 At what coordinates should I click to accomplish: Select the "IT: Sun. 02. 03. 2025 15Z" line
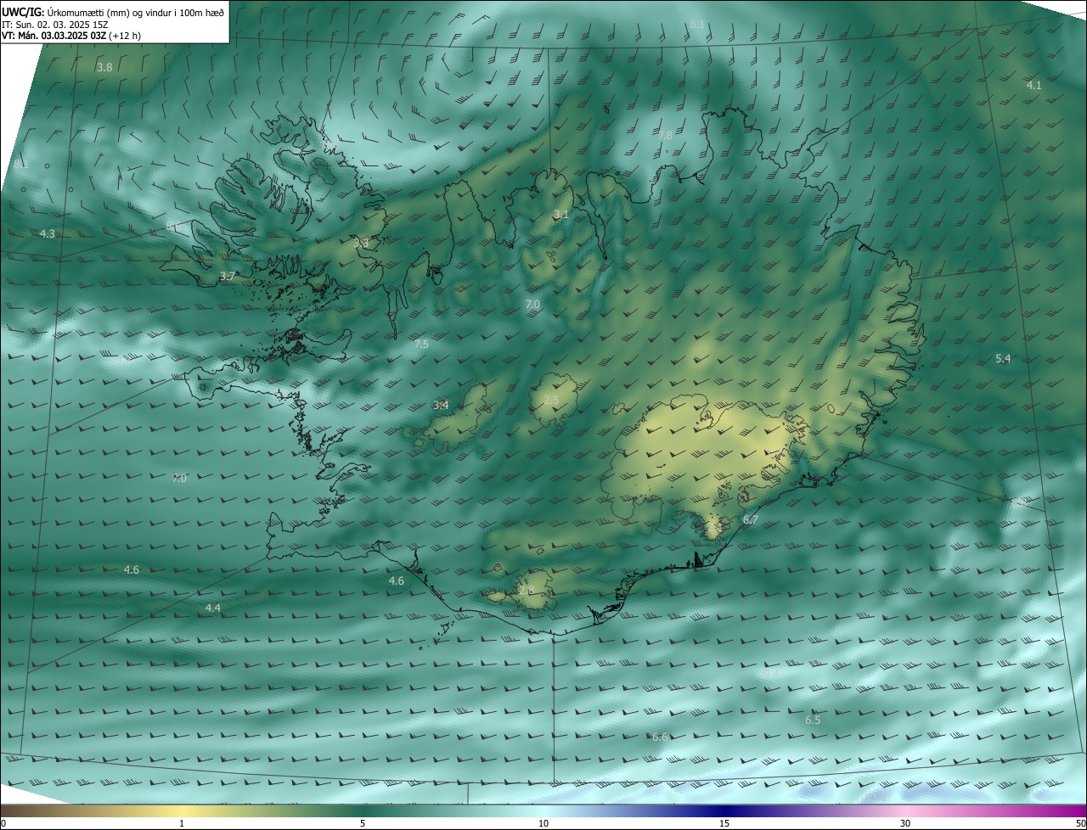click(54, 24)
